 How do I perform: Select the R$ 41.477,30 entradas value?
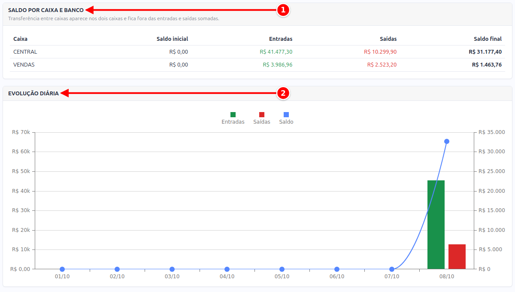pos(276,52)
